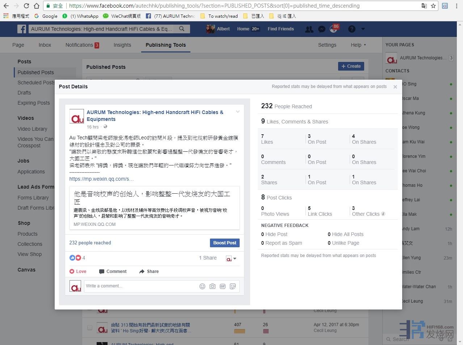Switch to the Insights tab
Viewport: 463px width, 345px height.
122,45
